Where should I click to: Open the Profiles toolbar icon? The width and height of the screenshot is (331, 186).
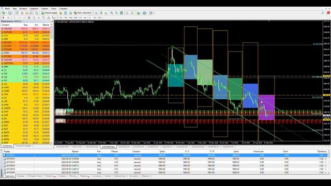coord(9,13)
